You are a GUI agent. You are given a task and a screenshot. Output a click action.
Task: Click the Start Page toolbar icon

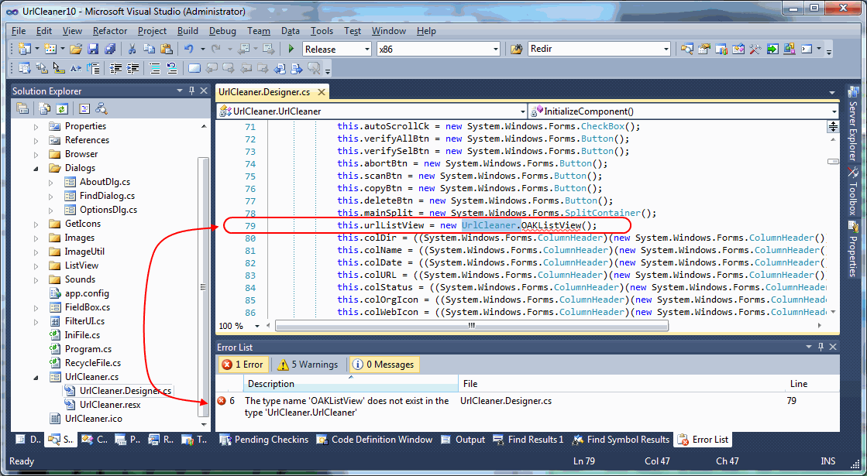772,49
